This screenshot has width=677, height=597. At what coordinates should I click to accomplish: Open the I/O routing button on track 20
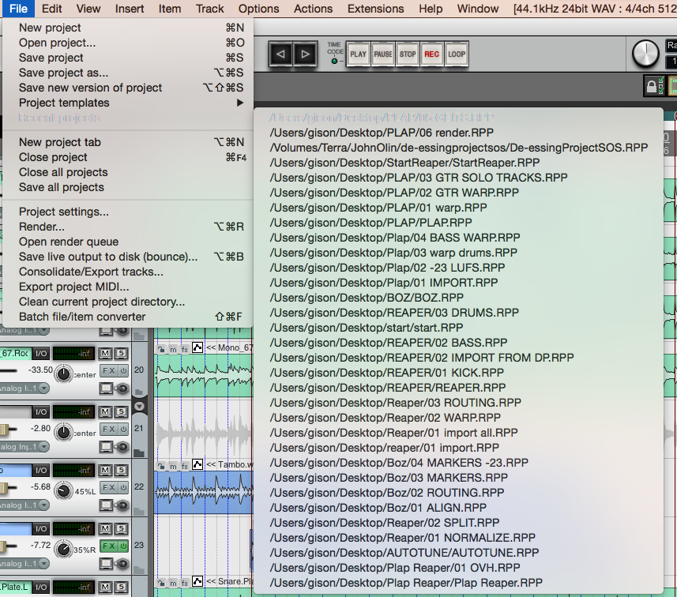pyautogui.click(x=41, y=354)
